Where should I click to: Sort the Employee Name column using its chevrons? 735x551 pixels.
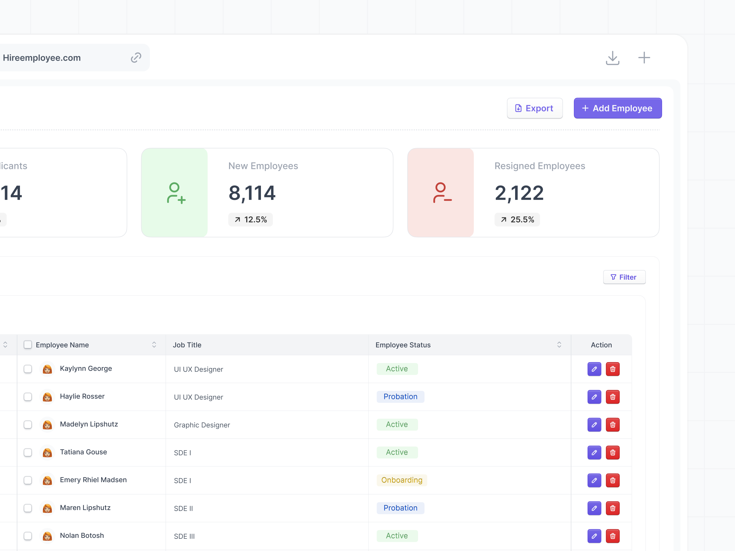tap(154, 345)
